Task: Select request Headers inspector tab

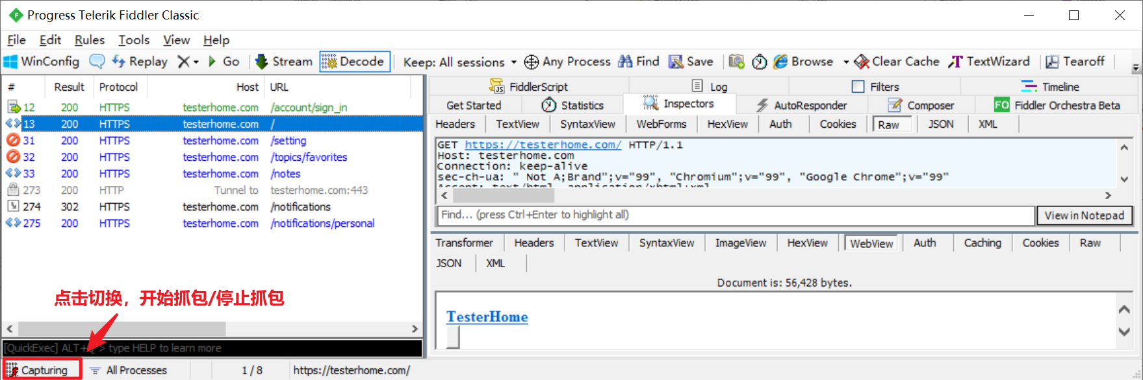Action: pos(455,124)
